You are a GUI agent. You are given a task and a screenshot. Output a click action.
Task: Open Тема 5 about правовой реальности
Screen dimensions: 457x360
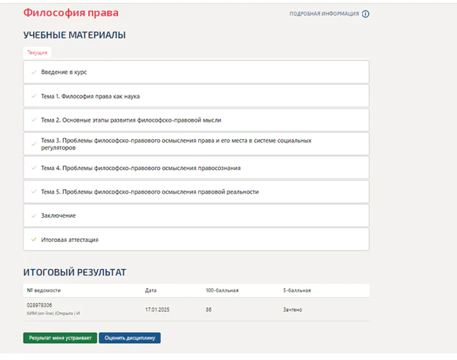click(x=196, y=191)
